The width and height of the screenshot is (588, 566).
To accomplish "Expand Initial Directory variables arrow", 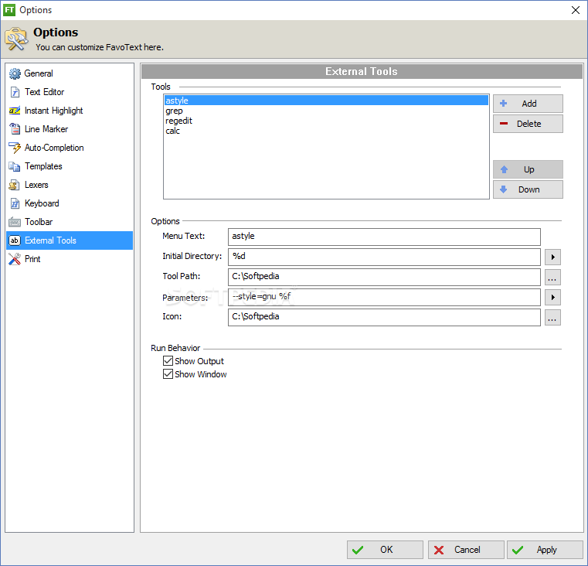I will [552, 257].
